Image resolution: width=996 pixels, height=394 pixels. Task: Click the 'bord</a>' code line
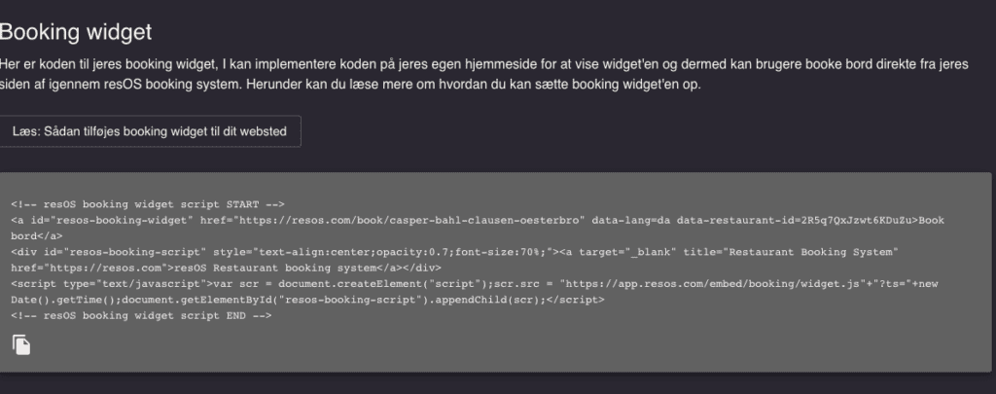[x=37, y=235]
